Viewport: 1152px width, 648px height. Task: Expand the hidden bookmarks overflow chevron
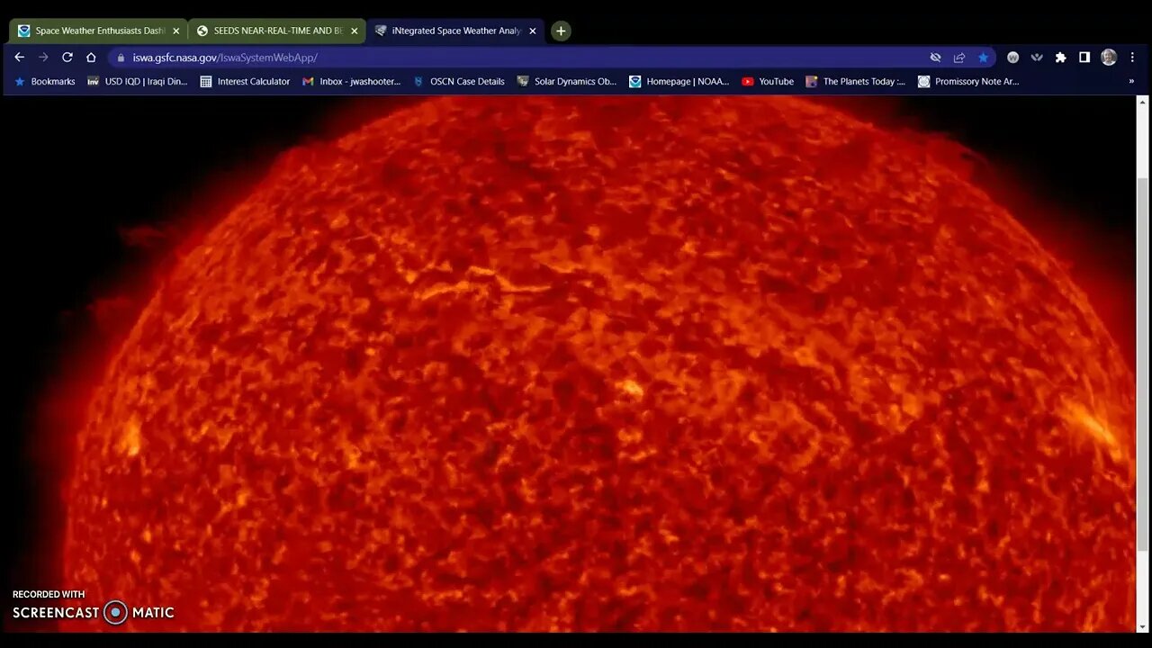click(1131, 81)
